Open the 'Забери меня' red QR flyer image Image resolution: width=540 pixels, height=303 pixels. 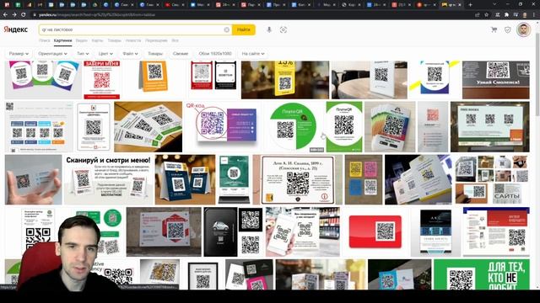click(102, 80)
